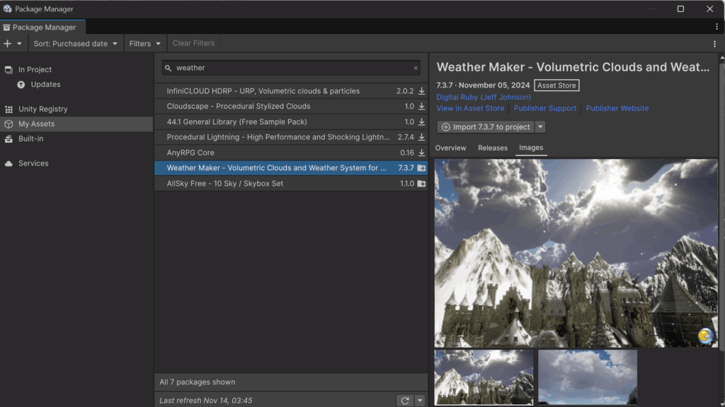The width and height of the screenshot is (725, 407).
Task: Expand the refresh options dropdown arrow
Action: click(x=420, y=401)
